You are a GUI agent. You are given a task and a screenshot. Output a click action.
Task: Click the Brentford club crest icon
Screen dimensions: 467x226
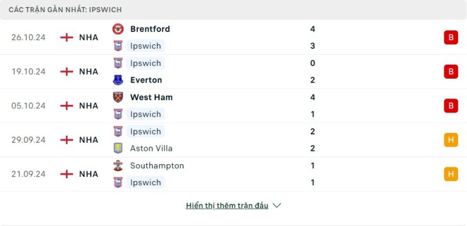[118, 29]
